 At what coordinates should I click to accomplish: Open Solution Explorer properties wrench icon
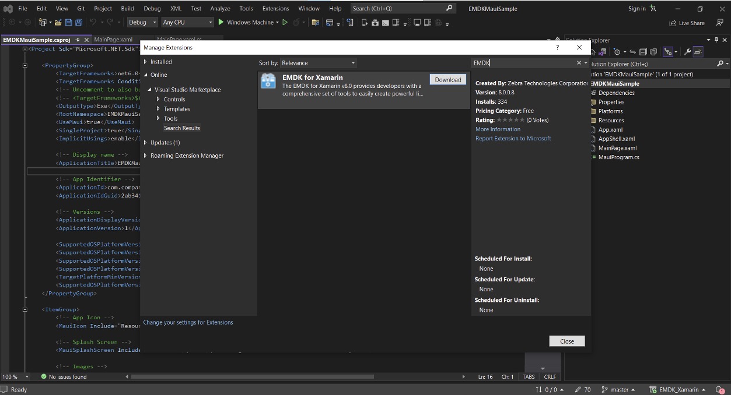coord(687,52)
